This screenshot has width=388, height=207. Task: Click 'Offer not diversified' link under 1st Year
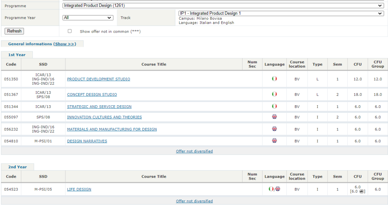[194, 151]
